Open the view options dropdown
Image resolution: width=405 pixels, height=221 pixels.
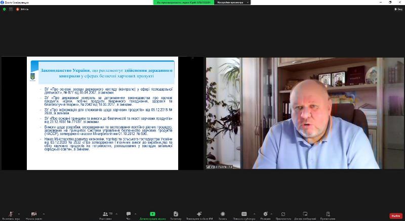pos(233,3)
